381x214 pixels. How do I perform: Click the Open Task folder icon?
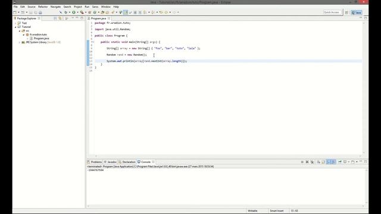click(107, 12)
